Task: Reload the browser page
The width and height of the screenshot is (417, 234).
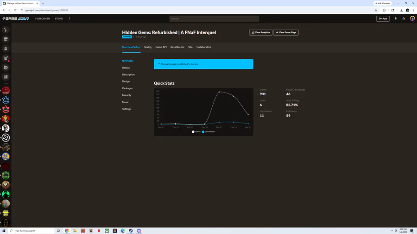Action: pyautogui.click(x=15, y=10)
